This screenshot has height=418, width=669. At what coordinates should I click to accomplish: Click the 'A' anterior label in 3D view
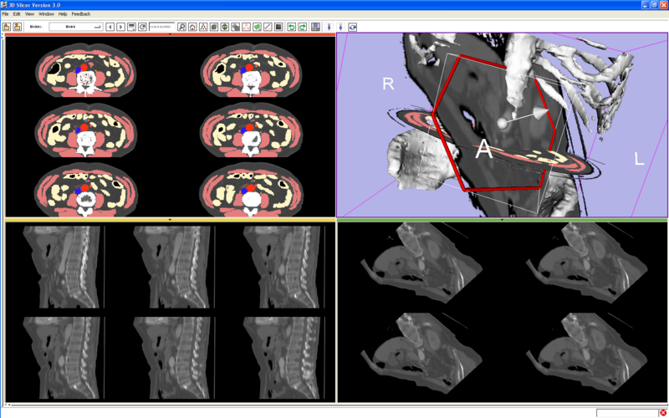point(484,150)
